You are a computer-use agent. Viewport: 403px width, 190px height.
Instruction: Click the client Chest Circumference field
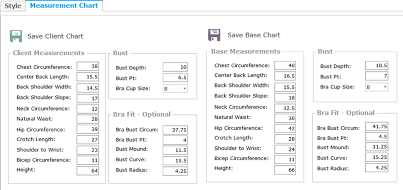click(88, 66)
